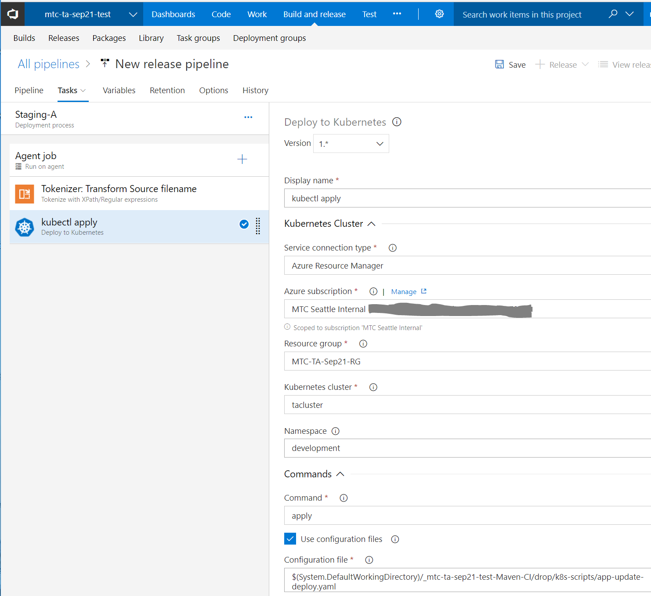This screenshot has height=596, width=651.
Task: Select the Tokenizer: Transform Source filename task
Action: 139,193
